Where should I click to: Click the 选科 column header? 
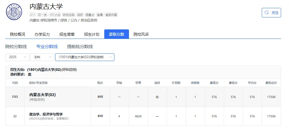click(157, 83)
